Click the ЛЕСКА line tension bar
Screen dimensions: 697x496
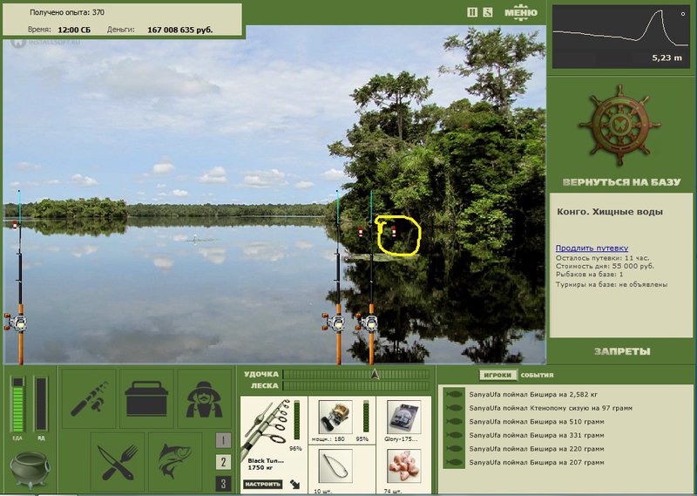[356, 385]
